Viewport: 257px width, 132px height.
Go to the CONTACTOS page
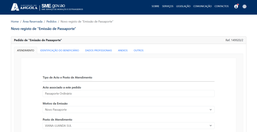[x=221, y=6]
